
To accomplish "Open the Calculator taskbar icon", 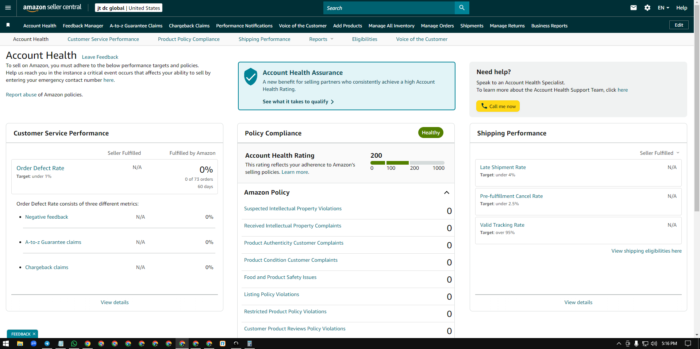I will pyautogui.click(x=250, y=344).
